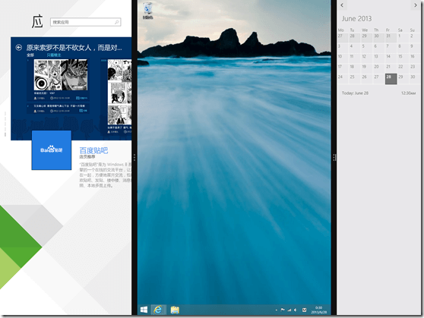Go to previous month in calendar
424x318 pixels.
(342, 5)
